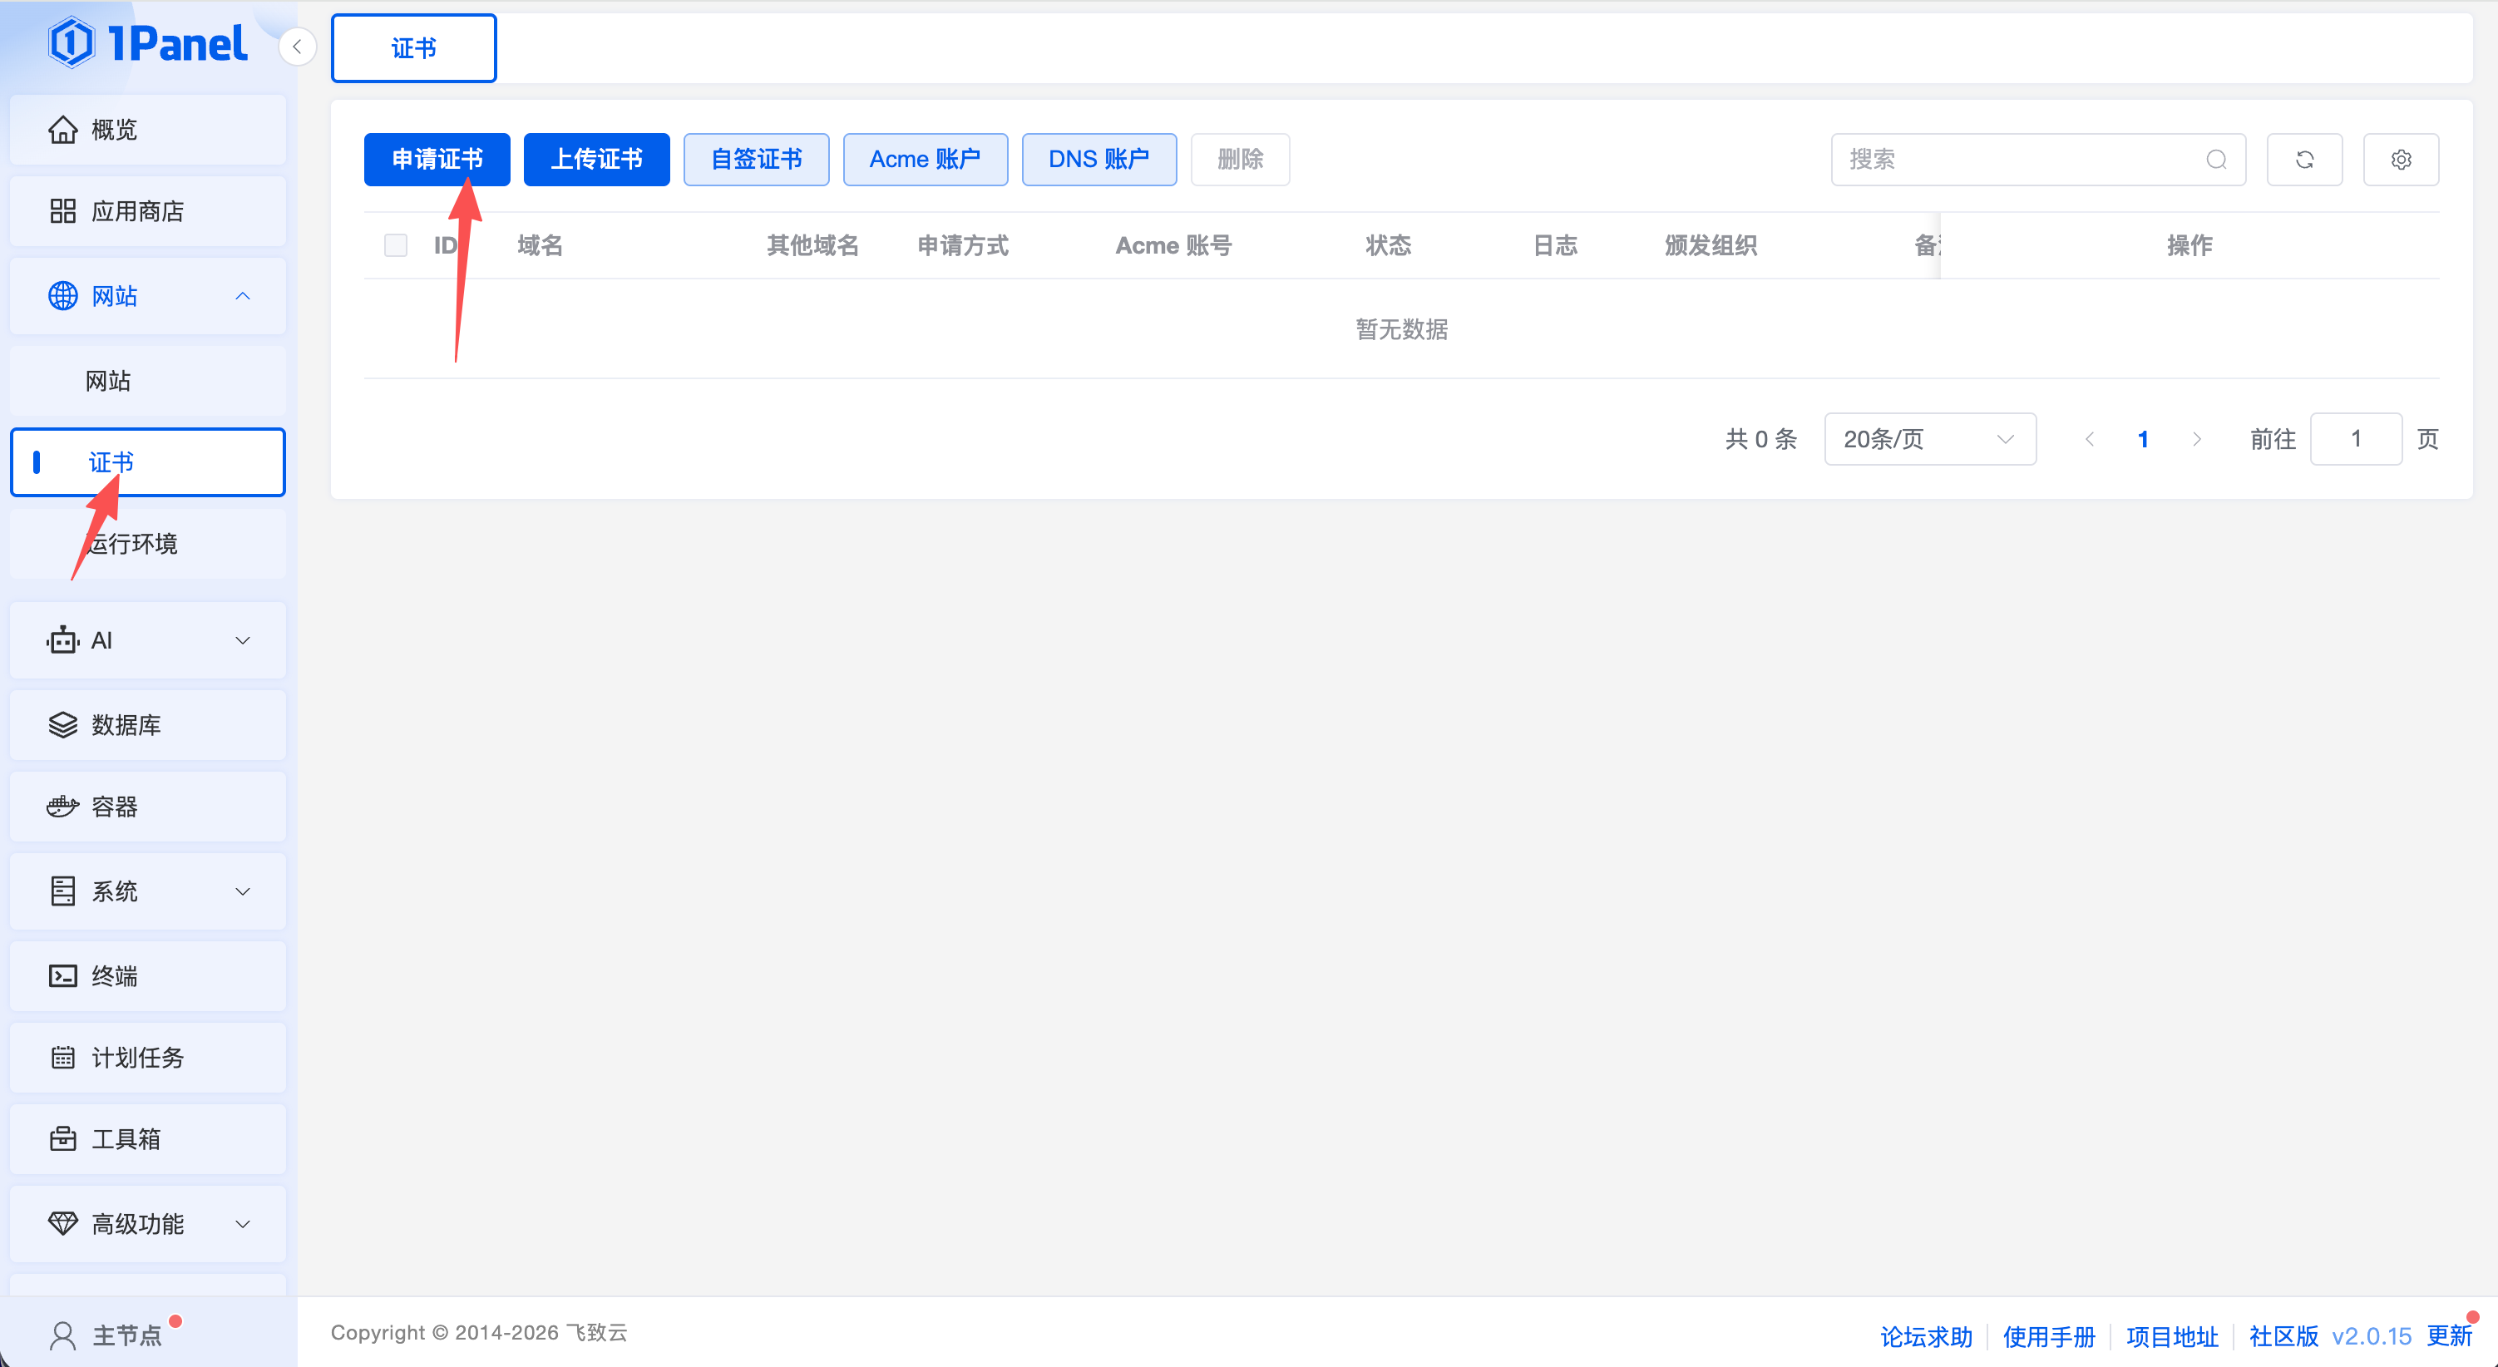The width and height of the screenshot is (2498, 1367).
Task: Open the 容器 container section
Action: (x=147, y=806)
